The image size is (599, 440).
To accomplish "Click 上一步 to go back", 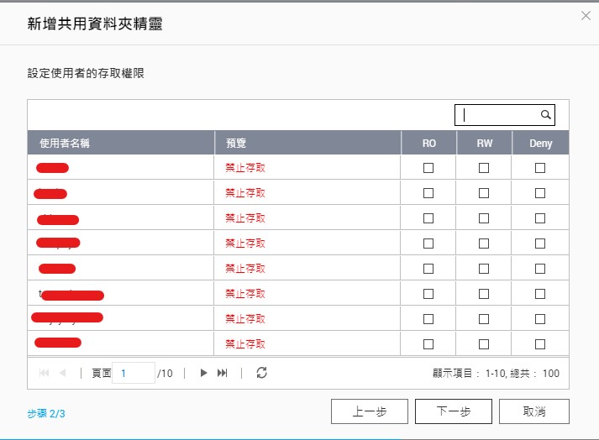I will 370,411.
